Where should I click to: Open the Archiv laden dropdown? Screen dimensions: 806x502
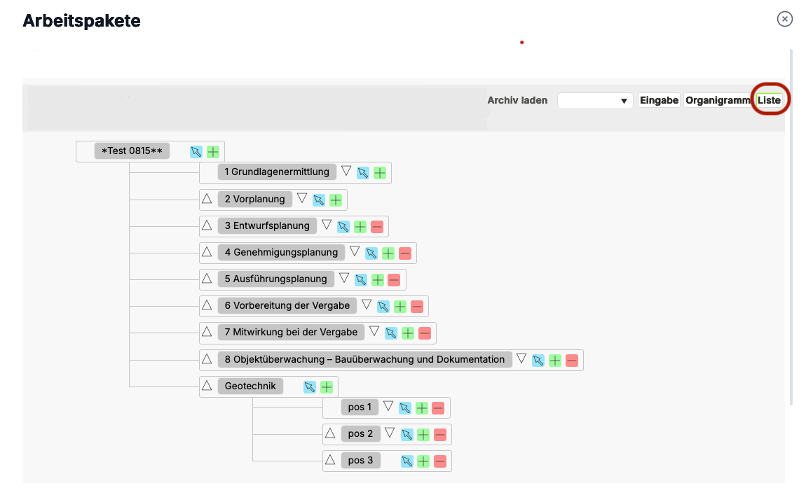[595, 101]
